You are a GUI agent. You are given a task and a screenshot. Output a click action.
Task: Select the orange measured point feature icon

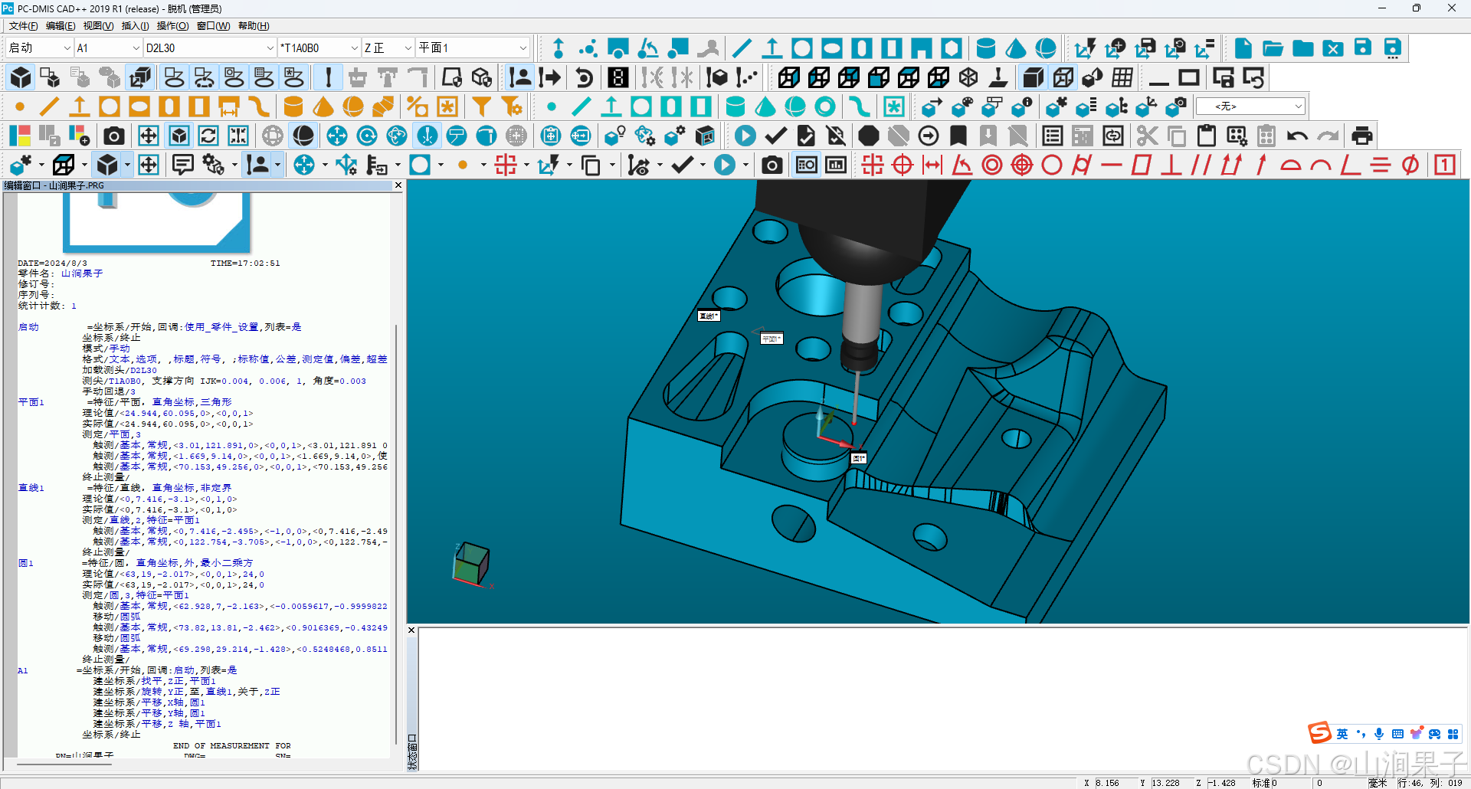20,106
